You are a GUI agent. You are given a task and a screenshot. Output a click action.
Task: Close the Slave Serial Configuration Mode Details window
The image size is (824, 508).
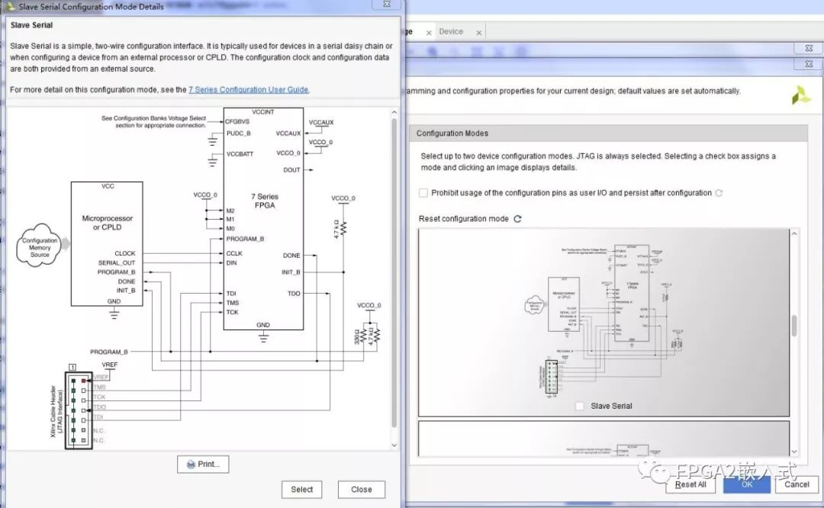(387, 5)
